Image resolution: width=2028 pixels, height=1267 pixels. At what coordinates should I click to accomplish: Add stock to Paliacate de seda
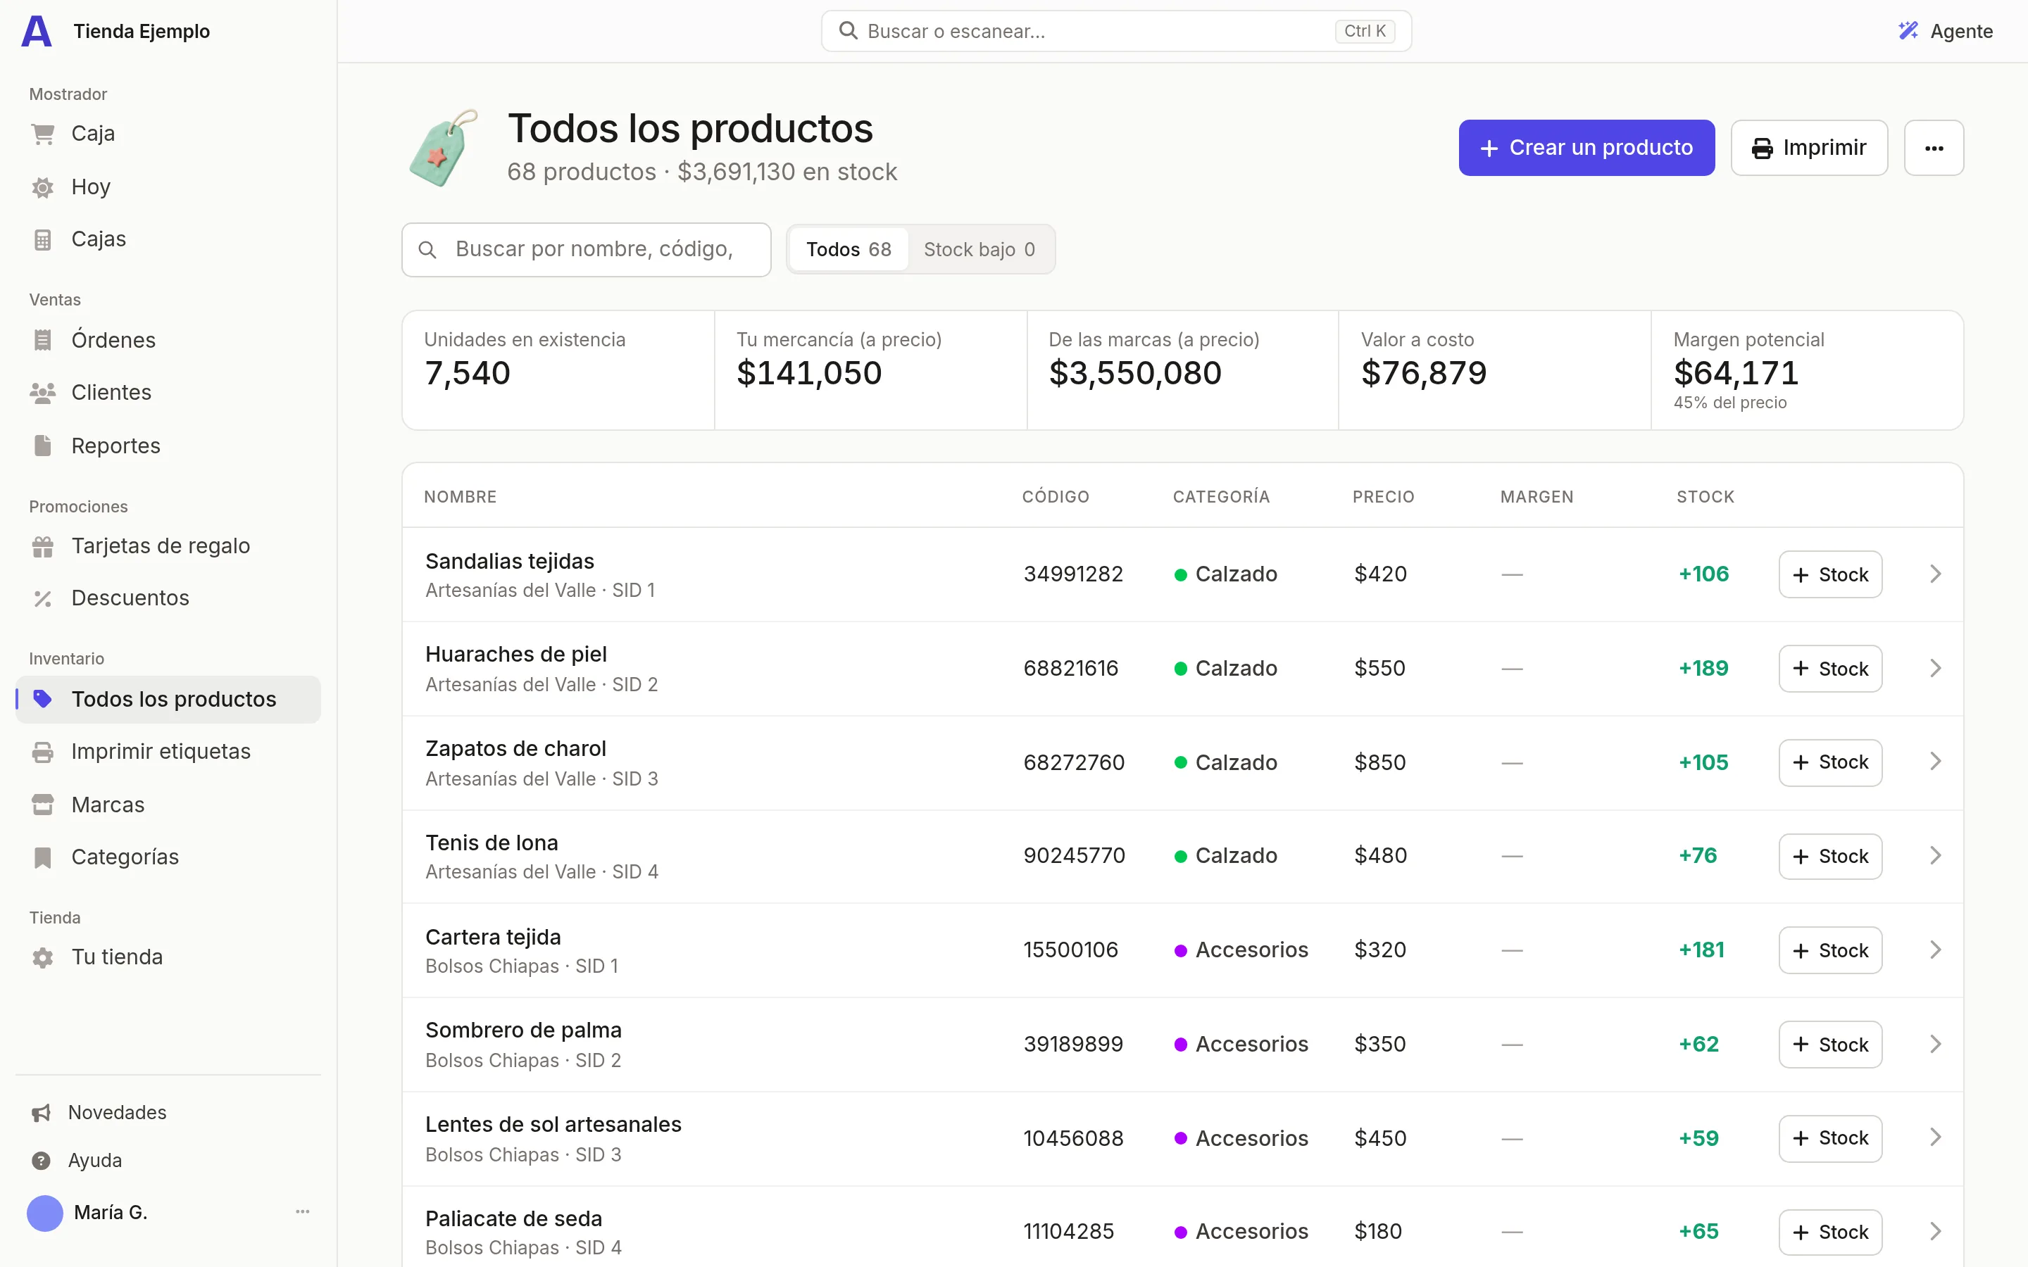(x=1830, y=1232)
